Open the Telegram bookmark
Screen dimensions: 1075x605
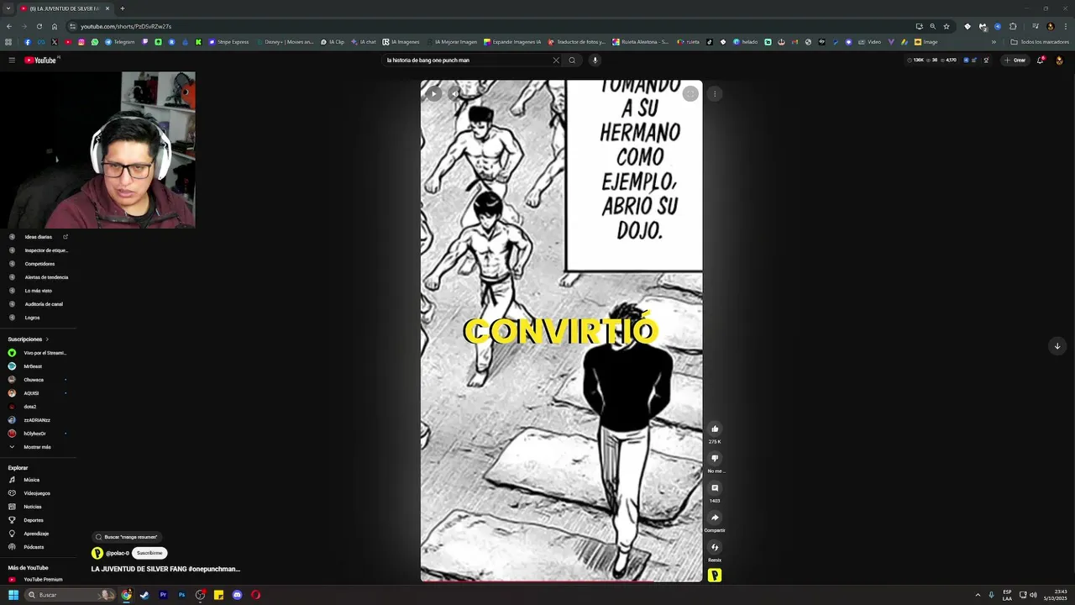point(119,42)
